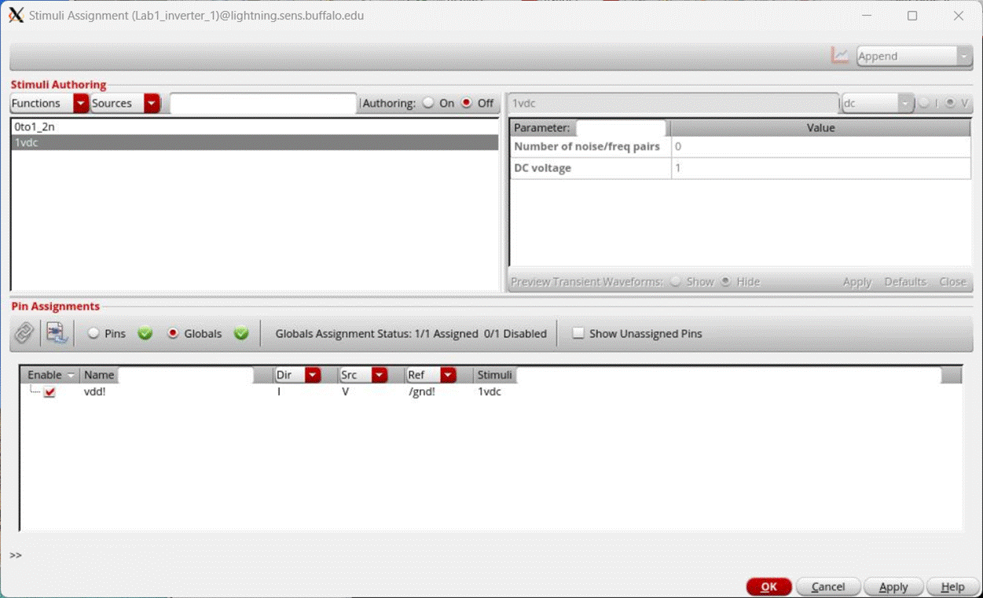This screenshot has width=983, height=598.
Task: Click the green status icon next to Pins
Action: 145,333
